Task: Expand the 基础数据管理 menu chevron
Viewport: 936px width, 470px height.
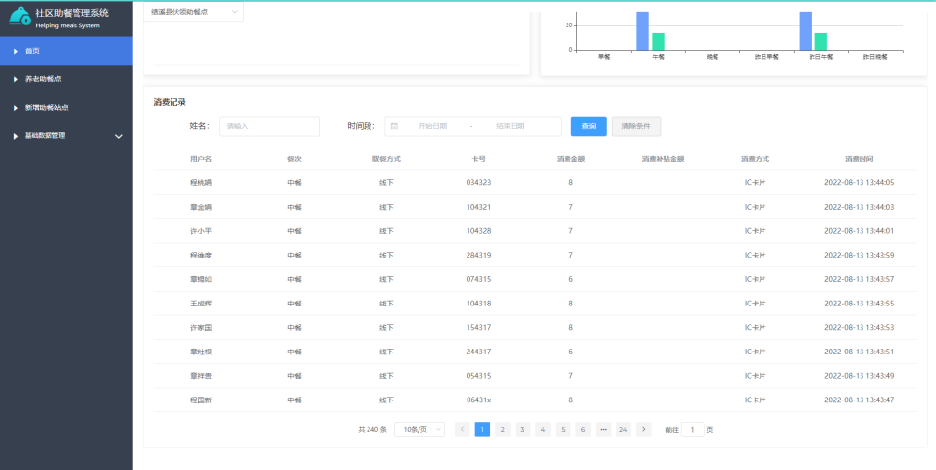Action: point(119,136)
